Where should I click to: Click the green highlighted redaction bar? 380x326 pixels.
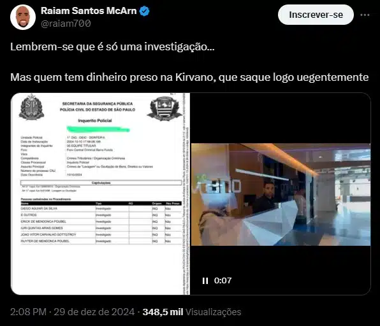point(98,129)
